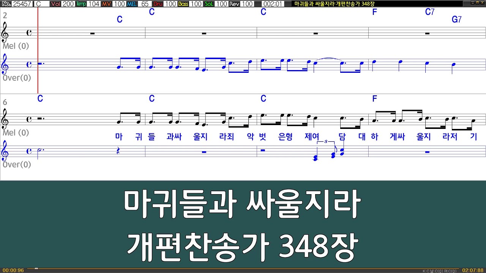Screen dimensions: 486x273
Task: Click the song number field 25457
Action: [x=22, y=4]
